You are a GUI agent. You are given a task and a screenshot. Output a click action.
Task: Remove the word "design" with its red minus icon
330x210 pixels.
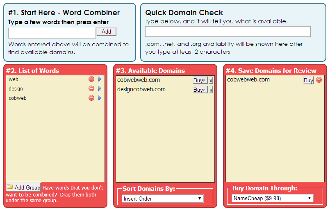click(x=91, y=88)
